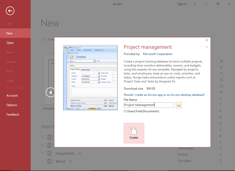Screen dimensions: 235x171
Task: Open the Microsoft Corporation provider link
Action: coord(157,54)
